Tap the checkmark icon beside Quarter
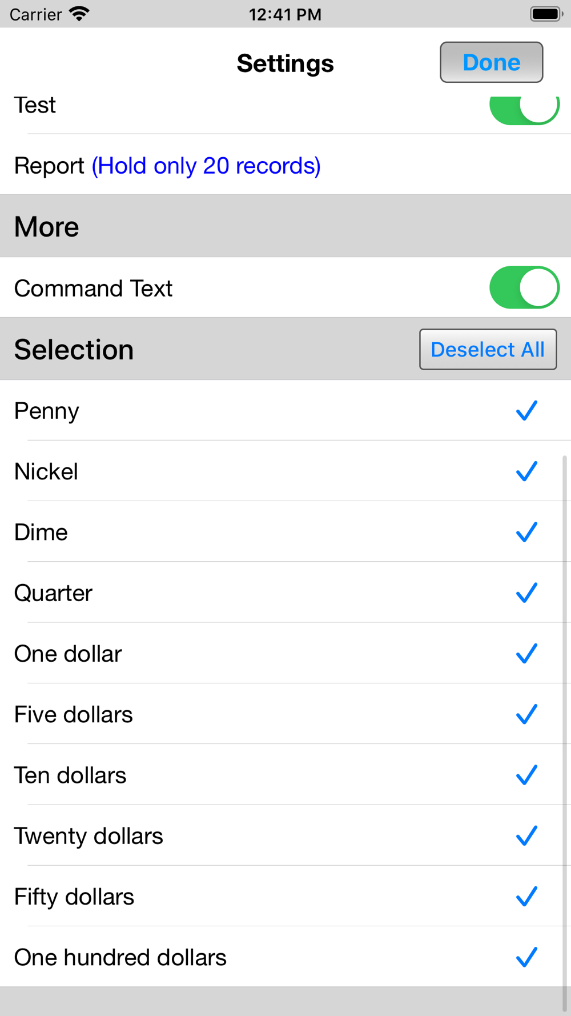 click(x=526, y=593)
